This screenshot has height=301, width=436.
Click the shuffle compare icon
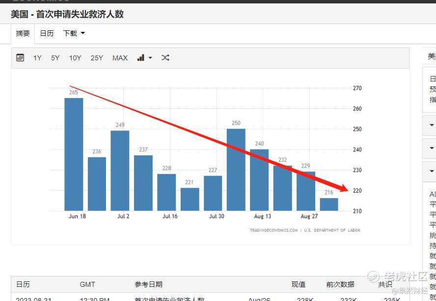(x=165, y=58)
